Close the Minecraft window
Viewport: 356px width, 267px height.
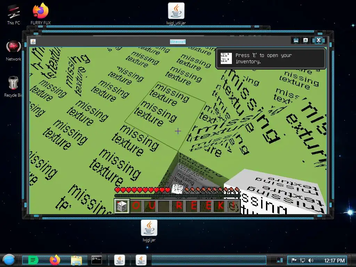click(x=318, y=40)
